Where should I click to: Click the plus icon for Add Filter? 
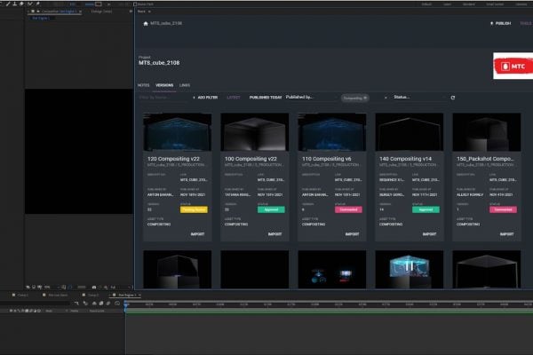point(194,98)
